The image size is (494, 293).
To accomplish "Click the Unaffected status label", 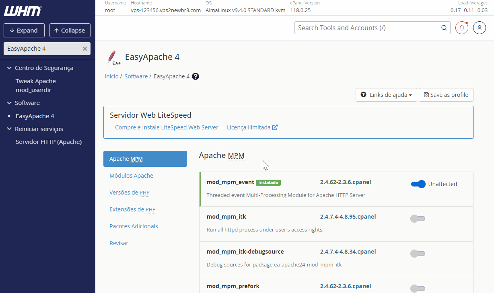I will point(443,184).
